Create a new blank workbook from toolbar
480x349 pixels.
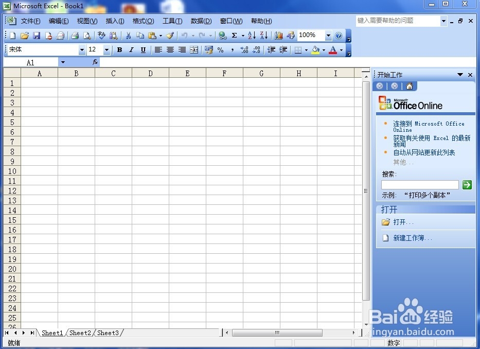[x=12, y=36]
